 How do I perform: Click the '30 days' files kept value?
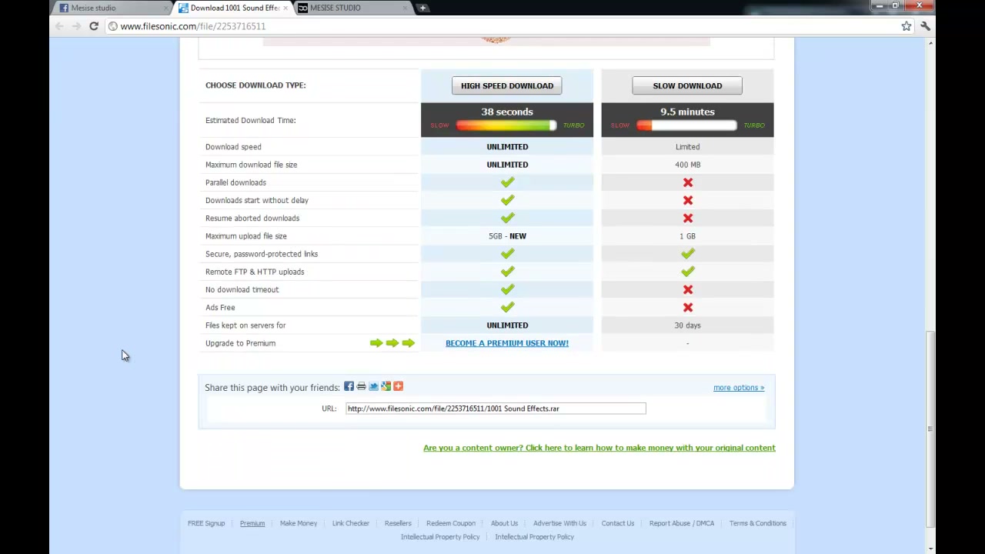tap(687, 325)
